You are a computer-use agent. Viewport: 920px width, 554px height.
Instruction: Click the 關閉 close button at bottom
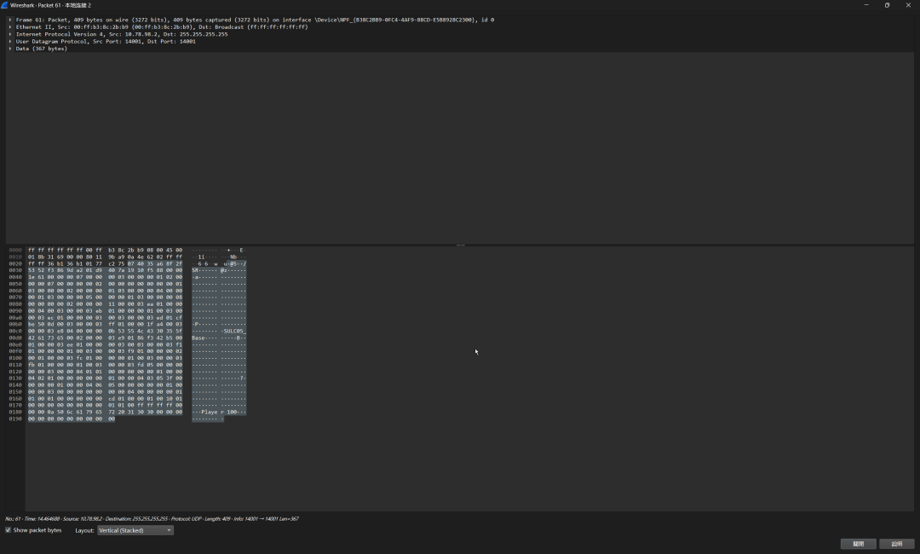pos(858,544)
